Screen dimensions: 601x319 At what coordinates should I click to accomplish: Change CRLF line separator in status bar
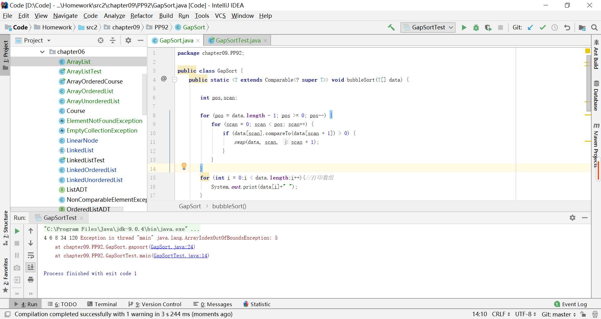[x=501, y=314]
